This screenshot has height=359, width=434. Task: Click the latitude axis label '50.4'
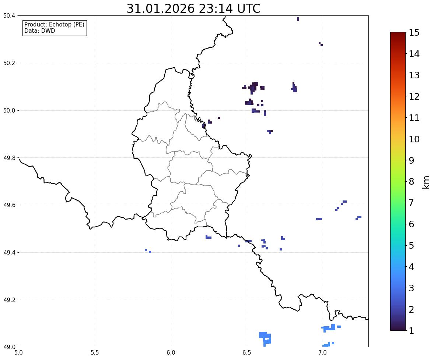tap(9, 16)
